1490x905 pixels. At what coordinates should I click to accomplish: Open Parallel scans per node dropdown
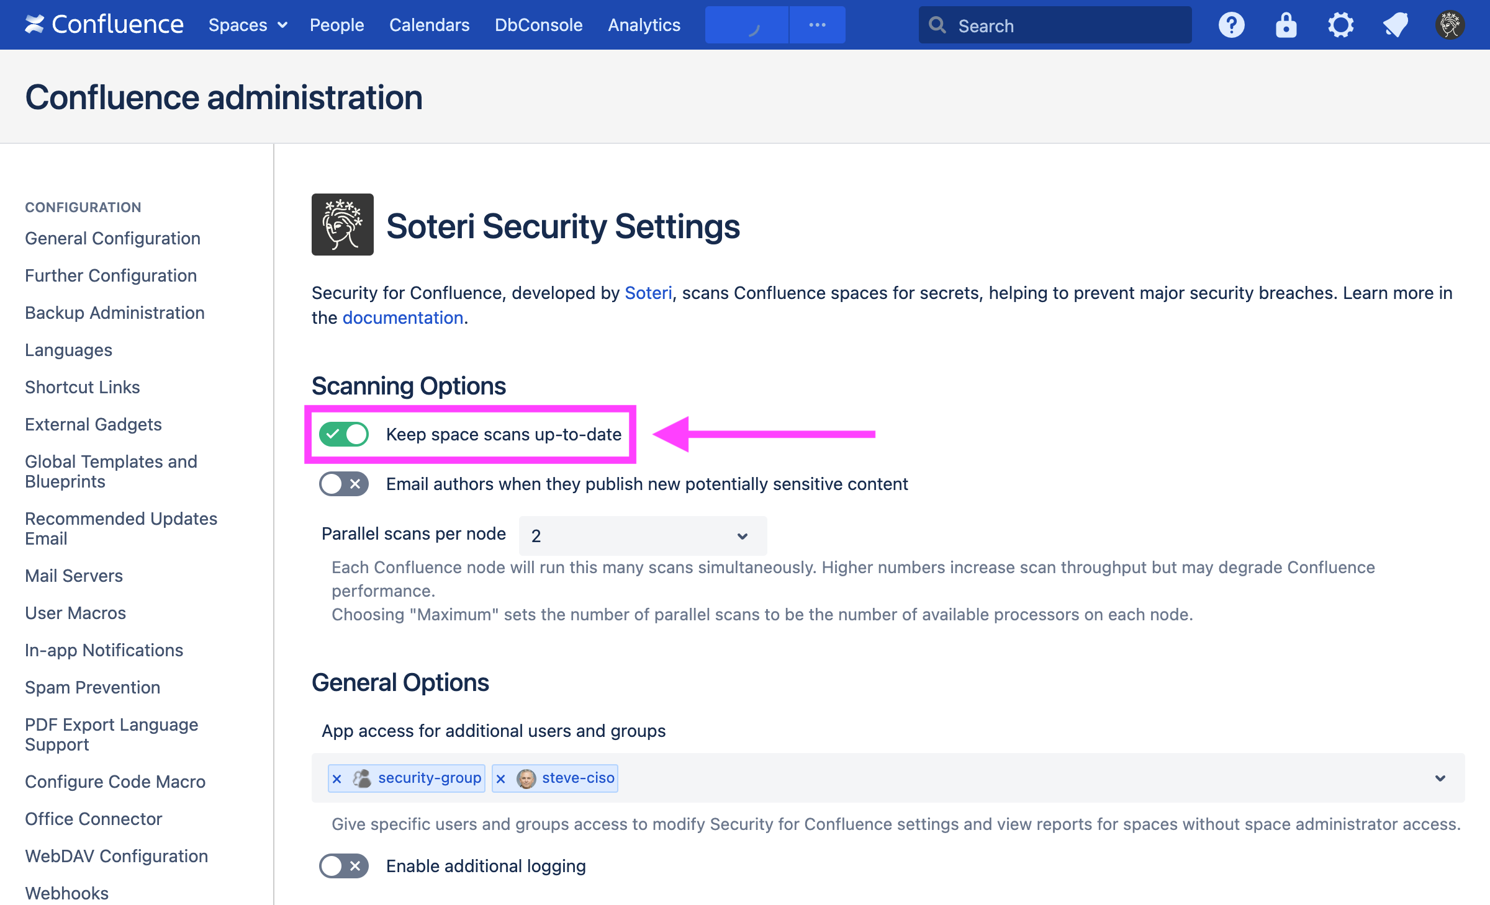643,535
